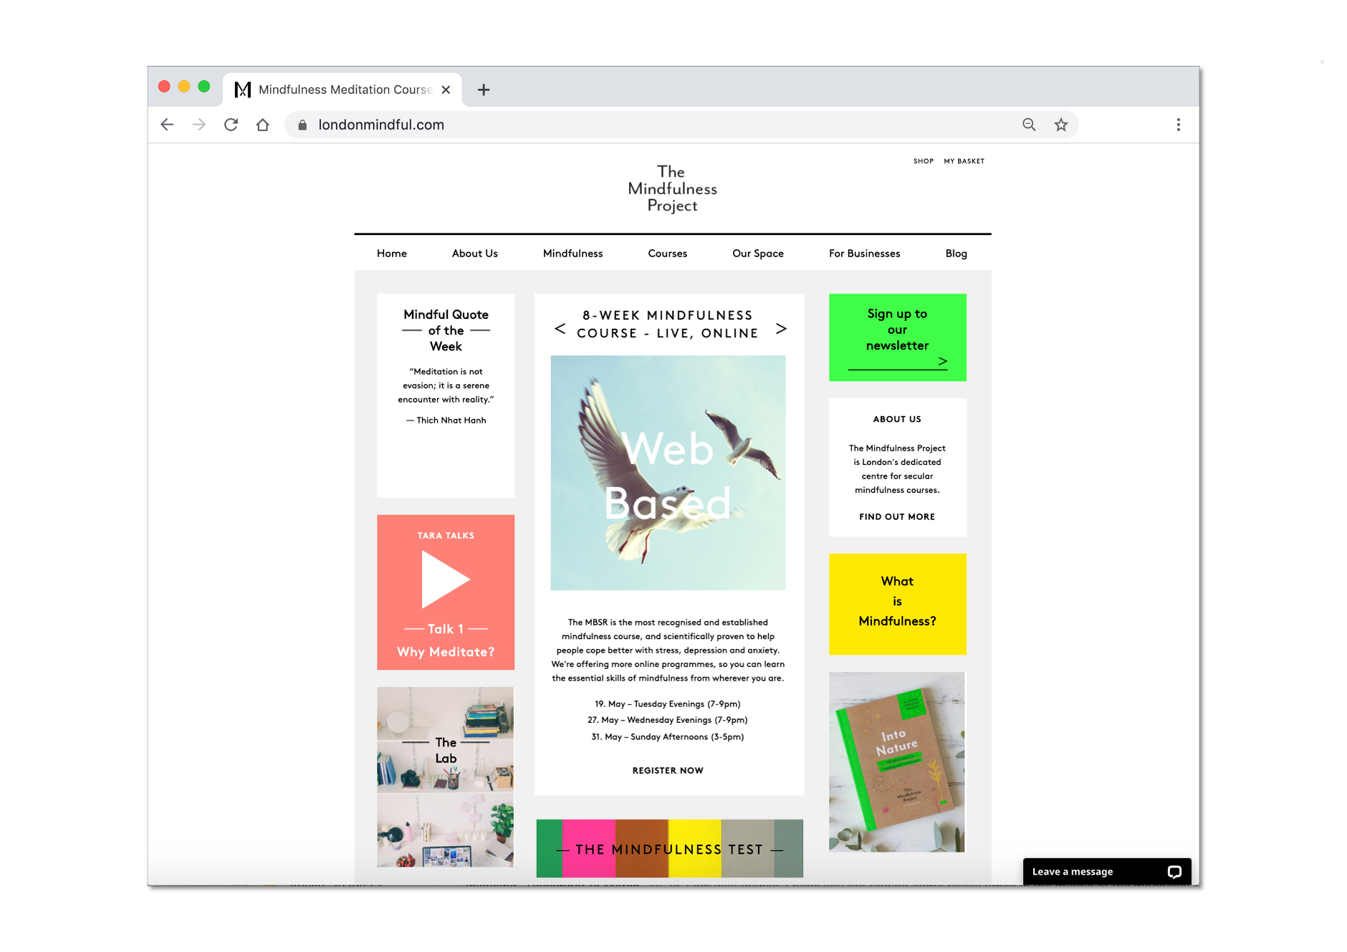
Task: Click the REGISTER NOW button
Action: click(x=668, y=770)
